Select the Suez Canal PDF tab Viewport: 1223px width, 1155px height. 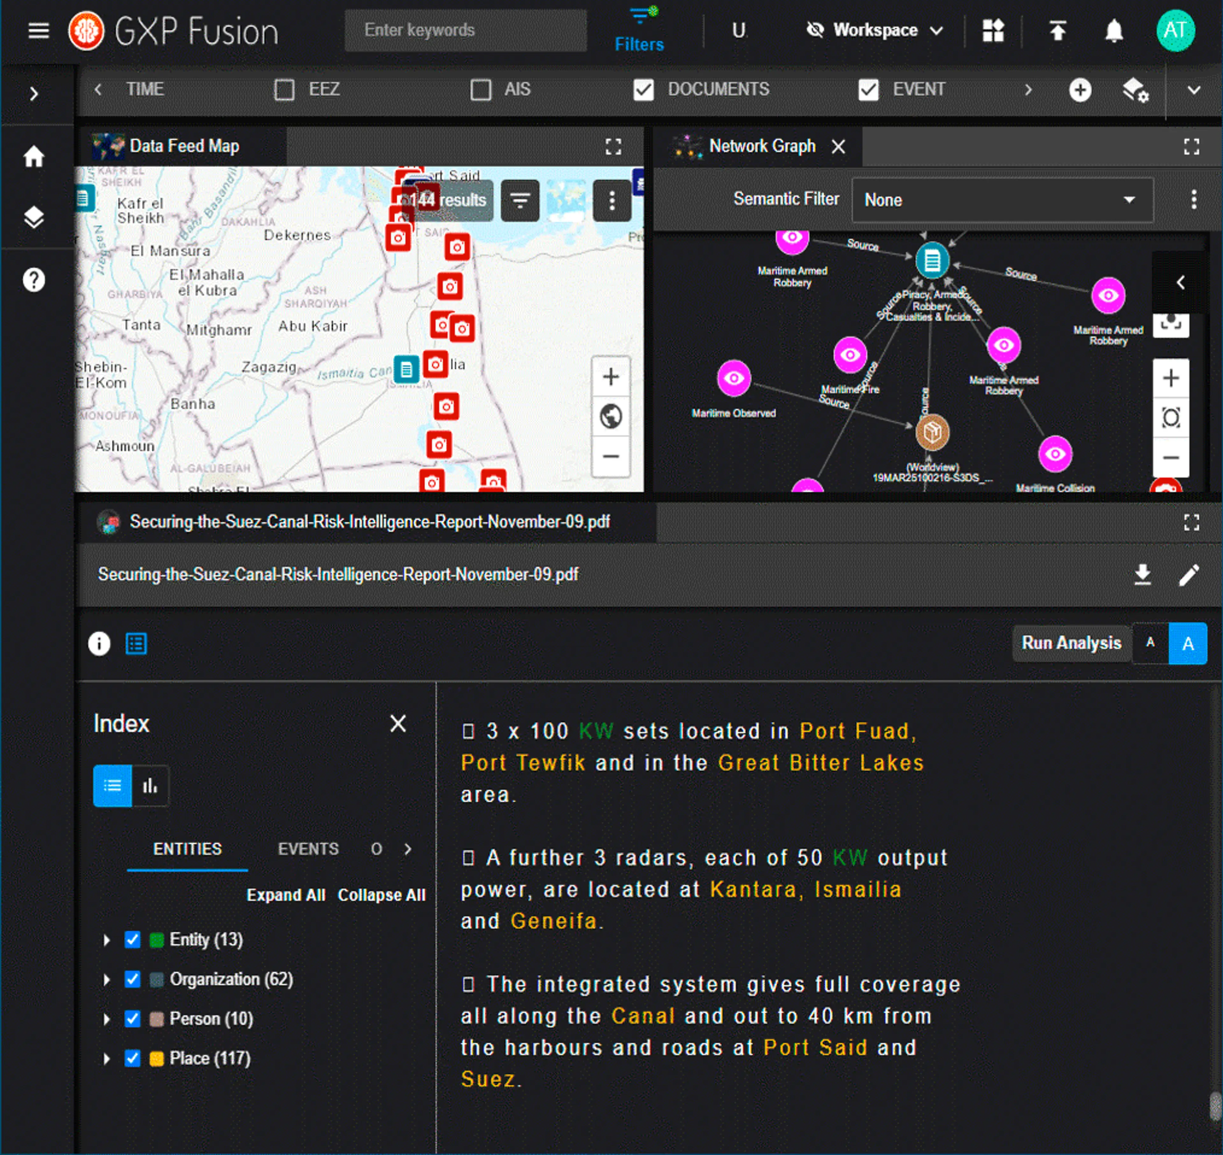coord(366,522)
